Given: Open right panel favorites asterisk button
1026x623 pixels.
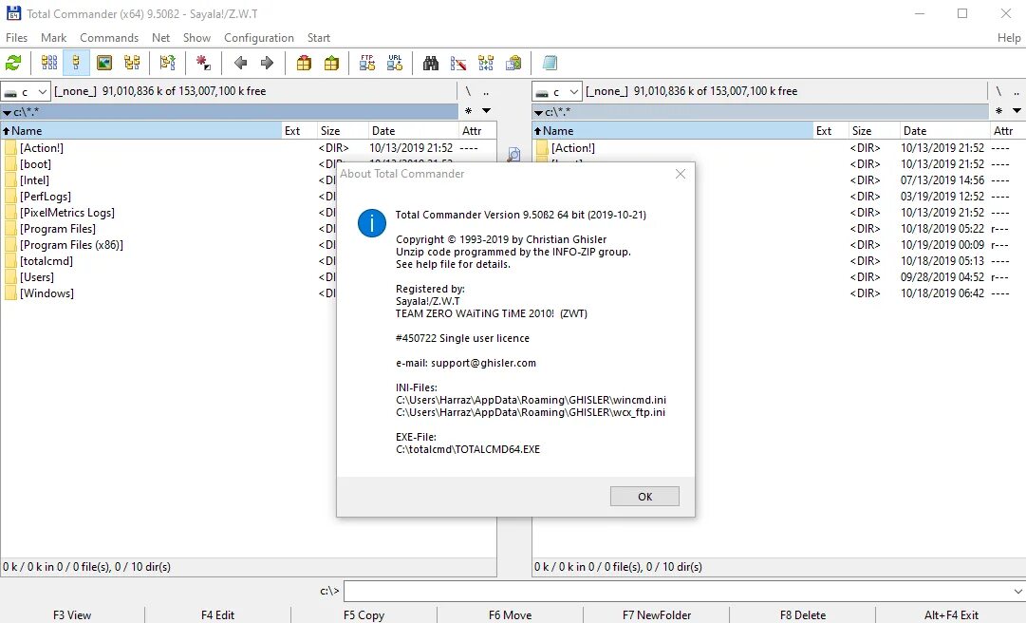Looking at the screenshot, I should click(999, 111).
